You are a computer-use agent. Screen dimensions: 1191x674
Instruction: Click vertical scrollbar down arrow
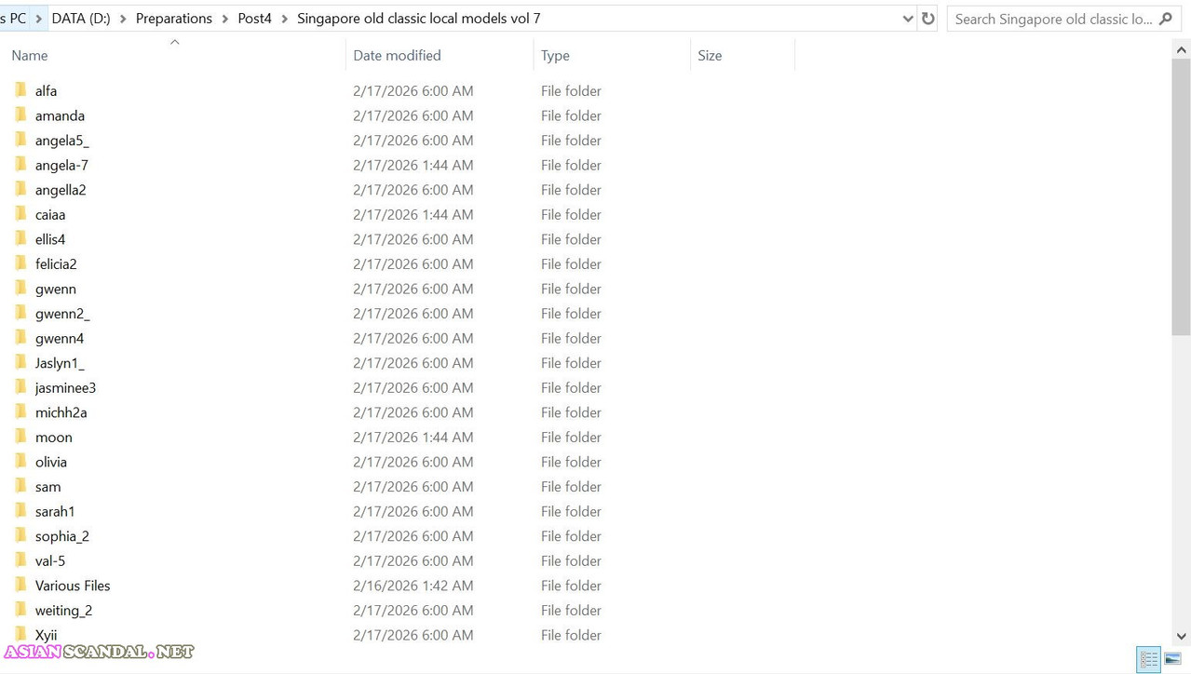(x=1181, y=636)
